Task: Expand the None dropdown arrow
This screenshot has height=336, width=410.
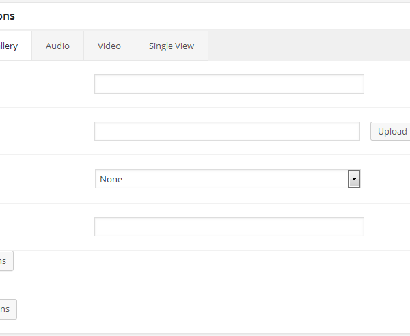Action: 354,179
